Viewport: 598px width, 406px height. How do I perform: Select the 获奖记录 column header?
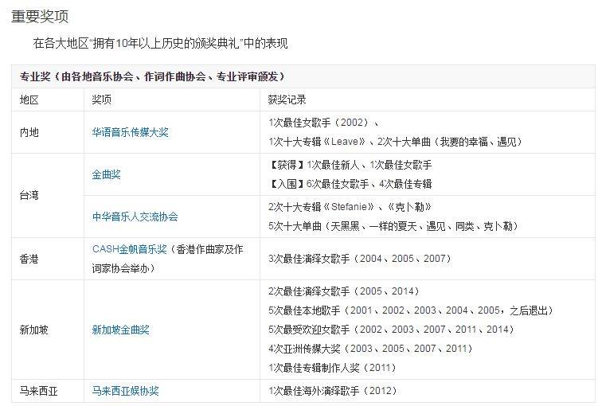[x=287, y=100]
